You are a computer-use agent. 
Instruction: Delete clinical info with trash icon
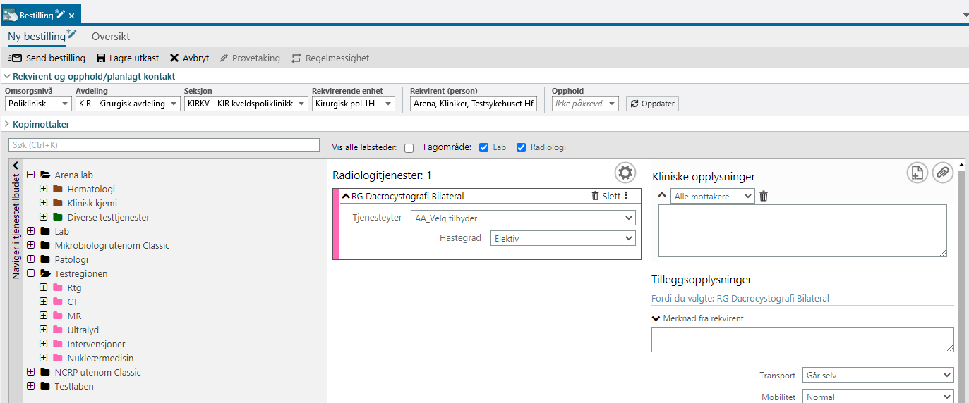764,197
